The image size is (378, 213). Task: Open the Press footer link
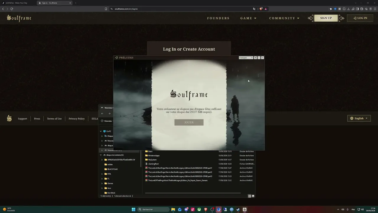pos(37,119)
